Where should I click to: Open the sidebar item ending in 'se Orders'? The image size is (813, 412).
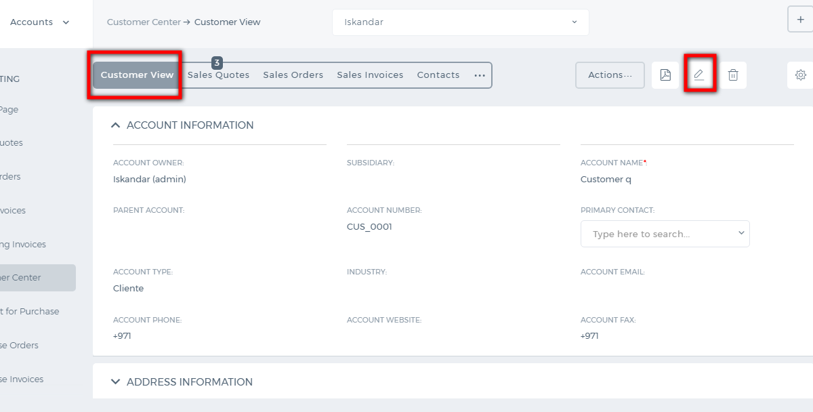[x=19, y=346]
